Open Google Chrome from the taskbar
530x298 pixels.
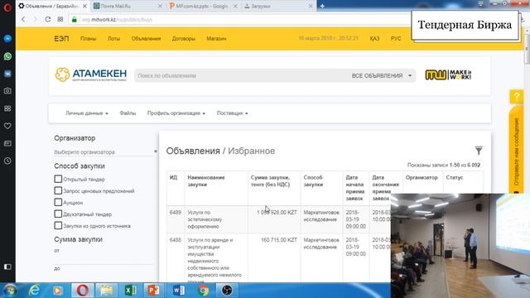[203, 291]
